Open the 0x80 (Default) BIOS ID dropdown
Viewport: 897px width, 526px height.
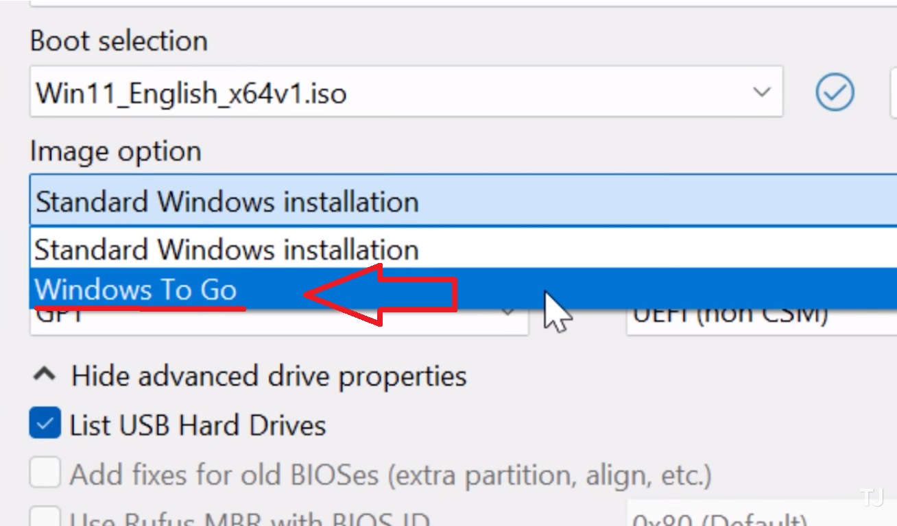coord(762,516)
